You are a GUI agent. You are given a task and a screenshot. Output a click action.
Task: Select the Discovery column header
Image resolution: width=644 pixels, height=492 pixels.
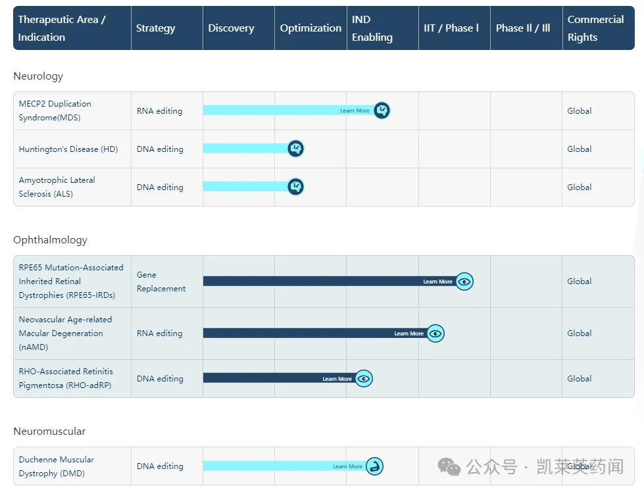click(x=231, y=28)
